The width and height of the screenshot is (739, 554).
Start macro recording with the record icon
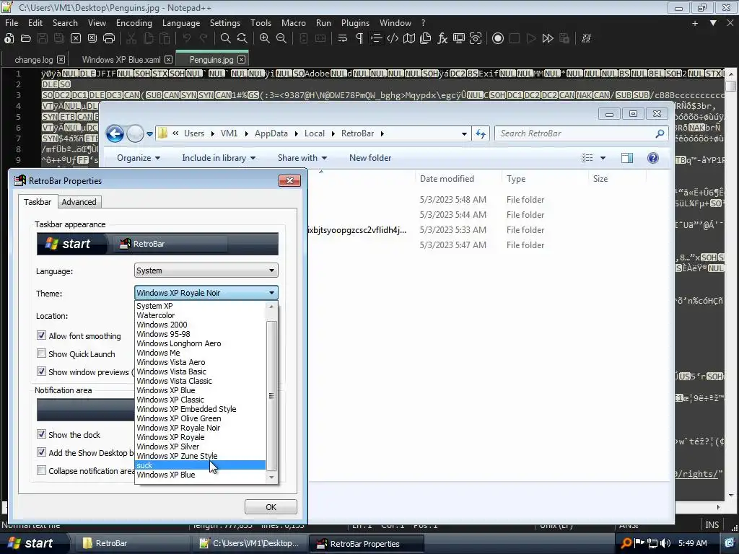(x=498, y=39)
